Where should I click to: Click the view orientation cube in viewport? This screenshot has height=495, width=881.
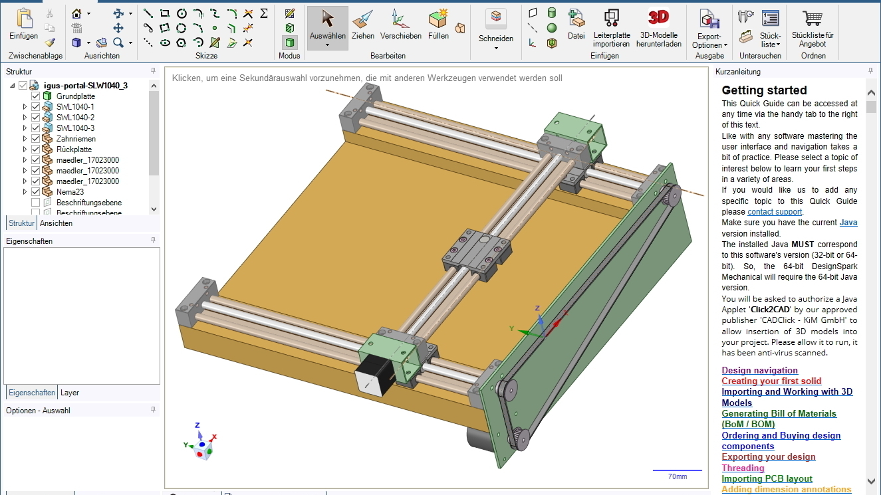(201, 450)
